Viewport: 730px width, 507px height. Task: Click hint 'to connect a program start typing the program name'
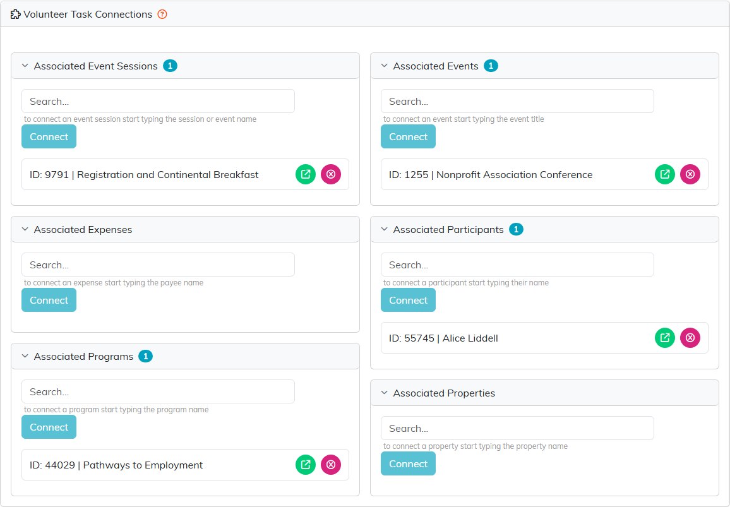[116, 410]
